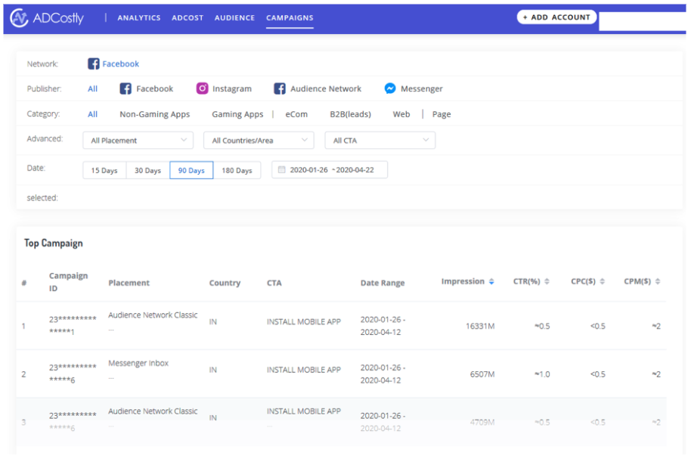Click the Audience Network Facebook icon
Viewport: 691px width, 462px height.
(x=280, y=88)
